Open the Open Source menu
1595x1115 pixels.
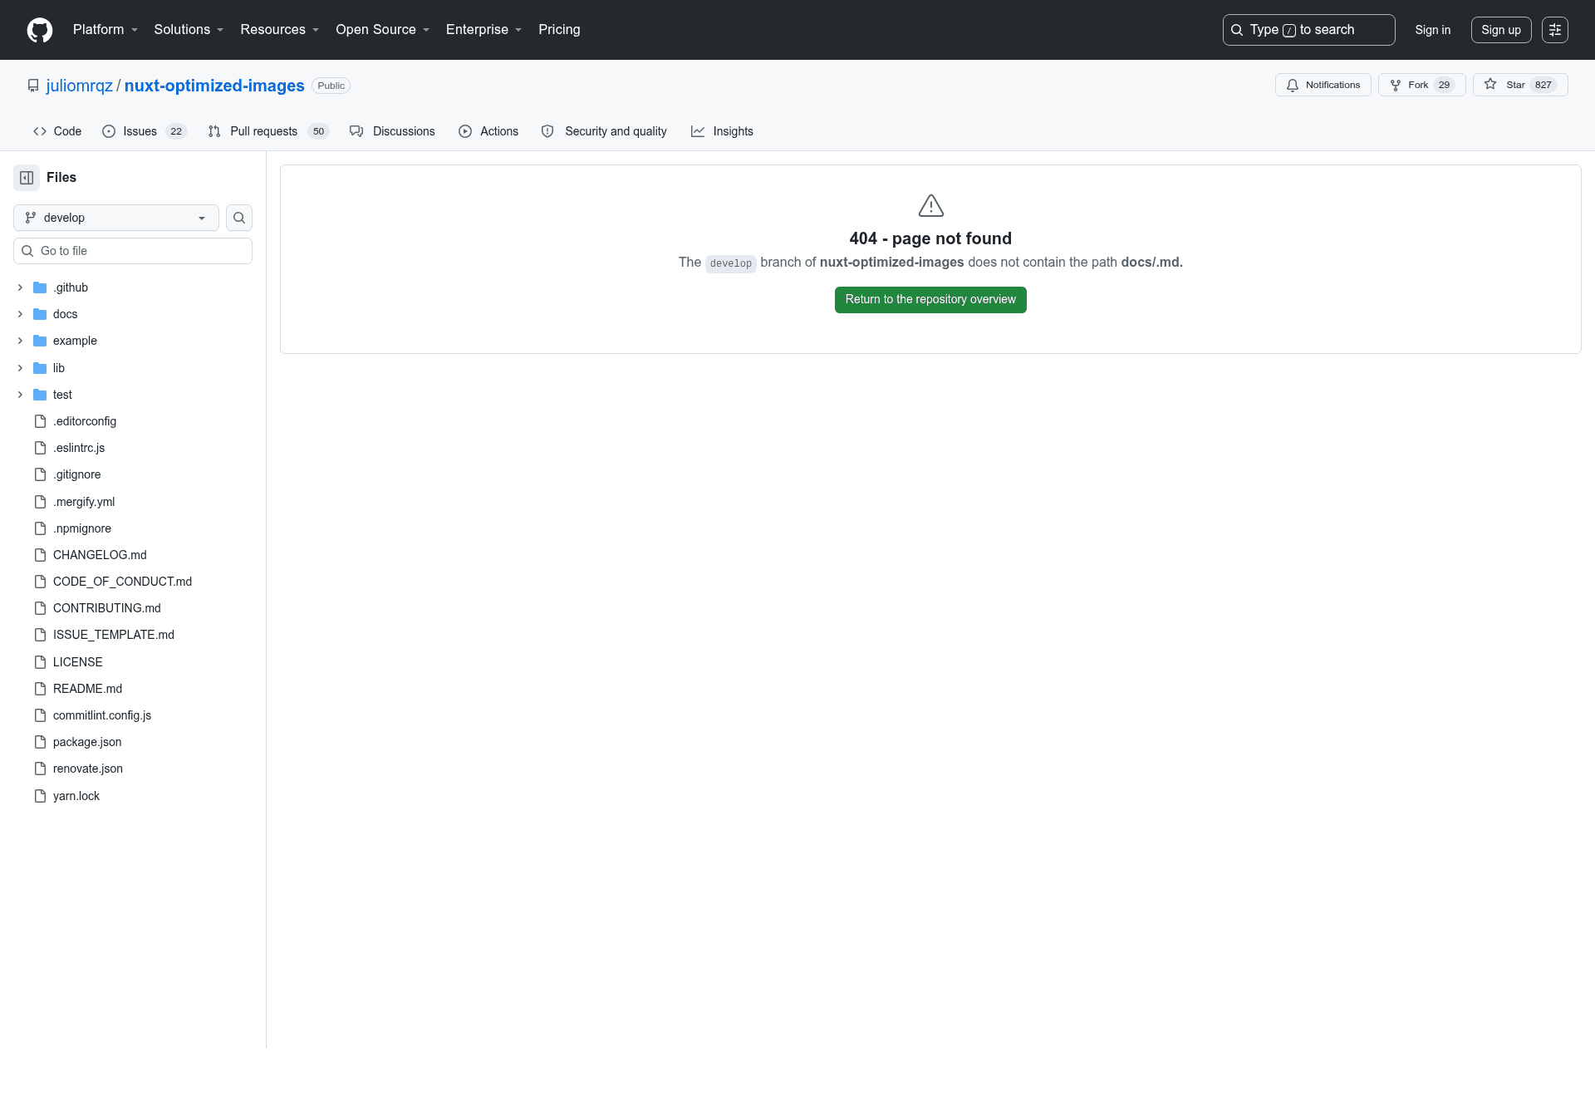click(383, 30)
